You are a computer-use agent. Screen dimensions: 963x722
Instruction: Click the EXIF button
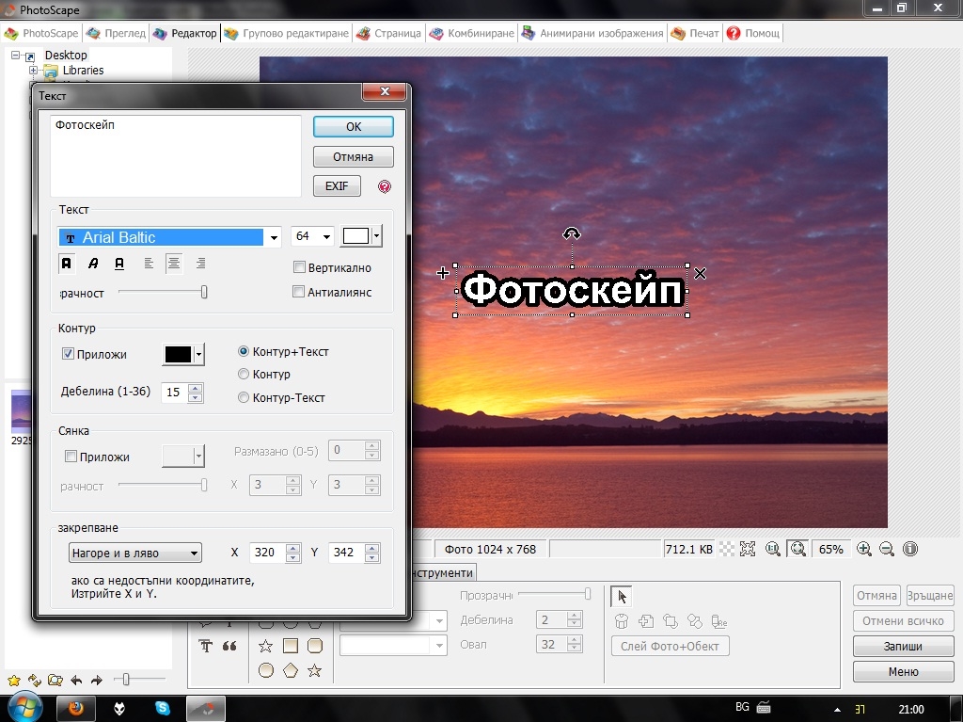point(337,185)
